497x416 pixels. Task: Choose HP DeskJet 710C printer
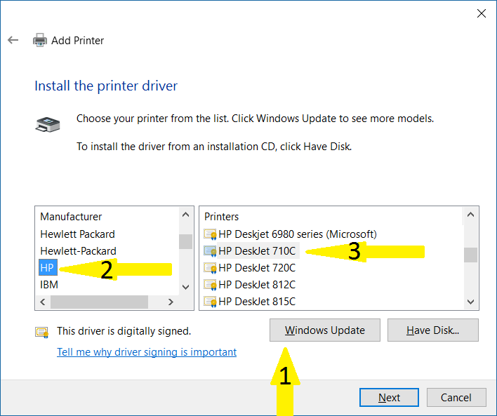(257, 250)
